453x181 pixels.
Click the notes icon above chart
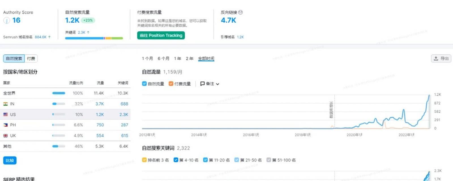[x=202, y=84]
